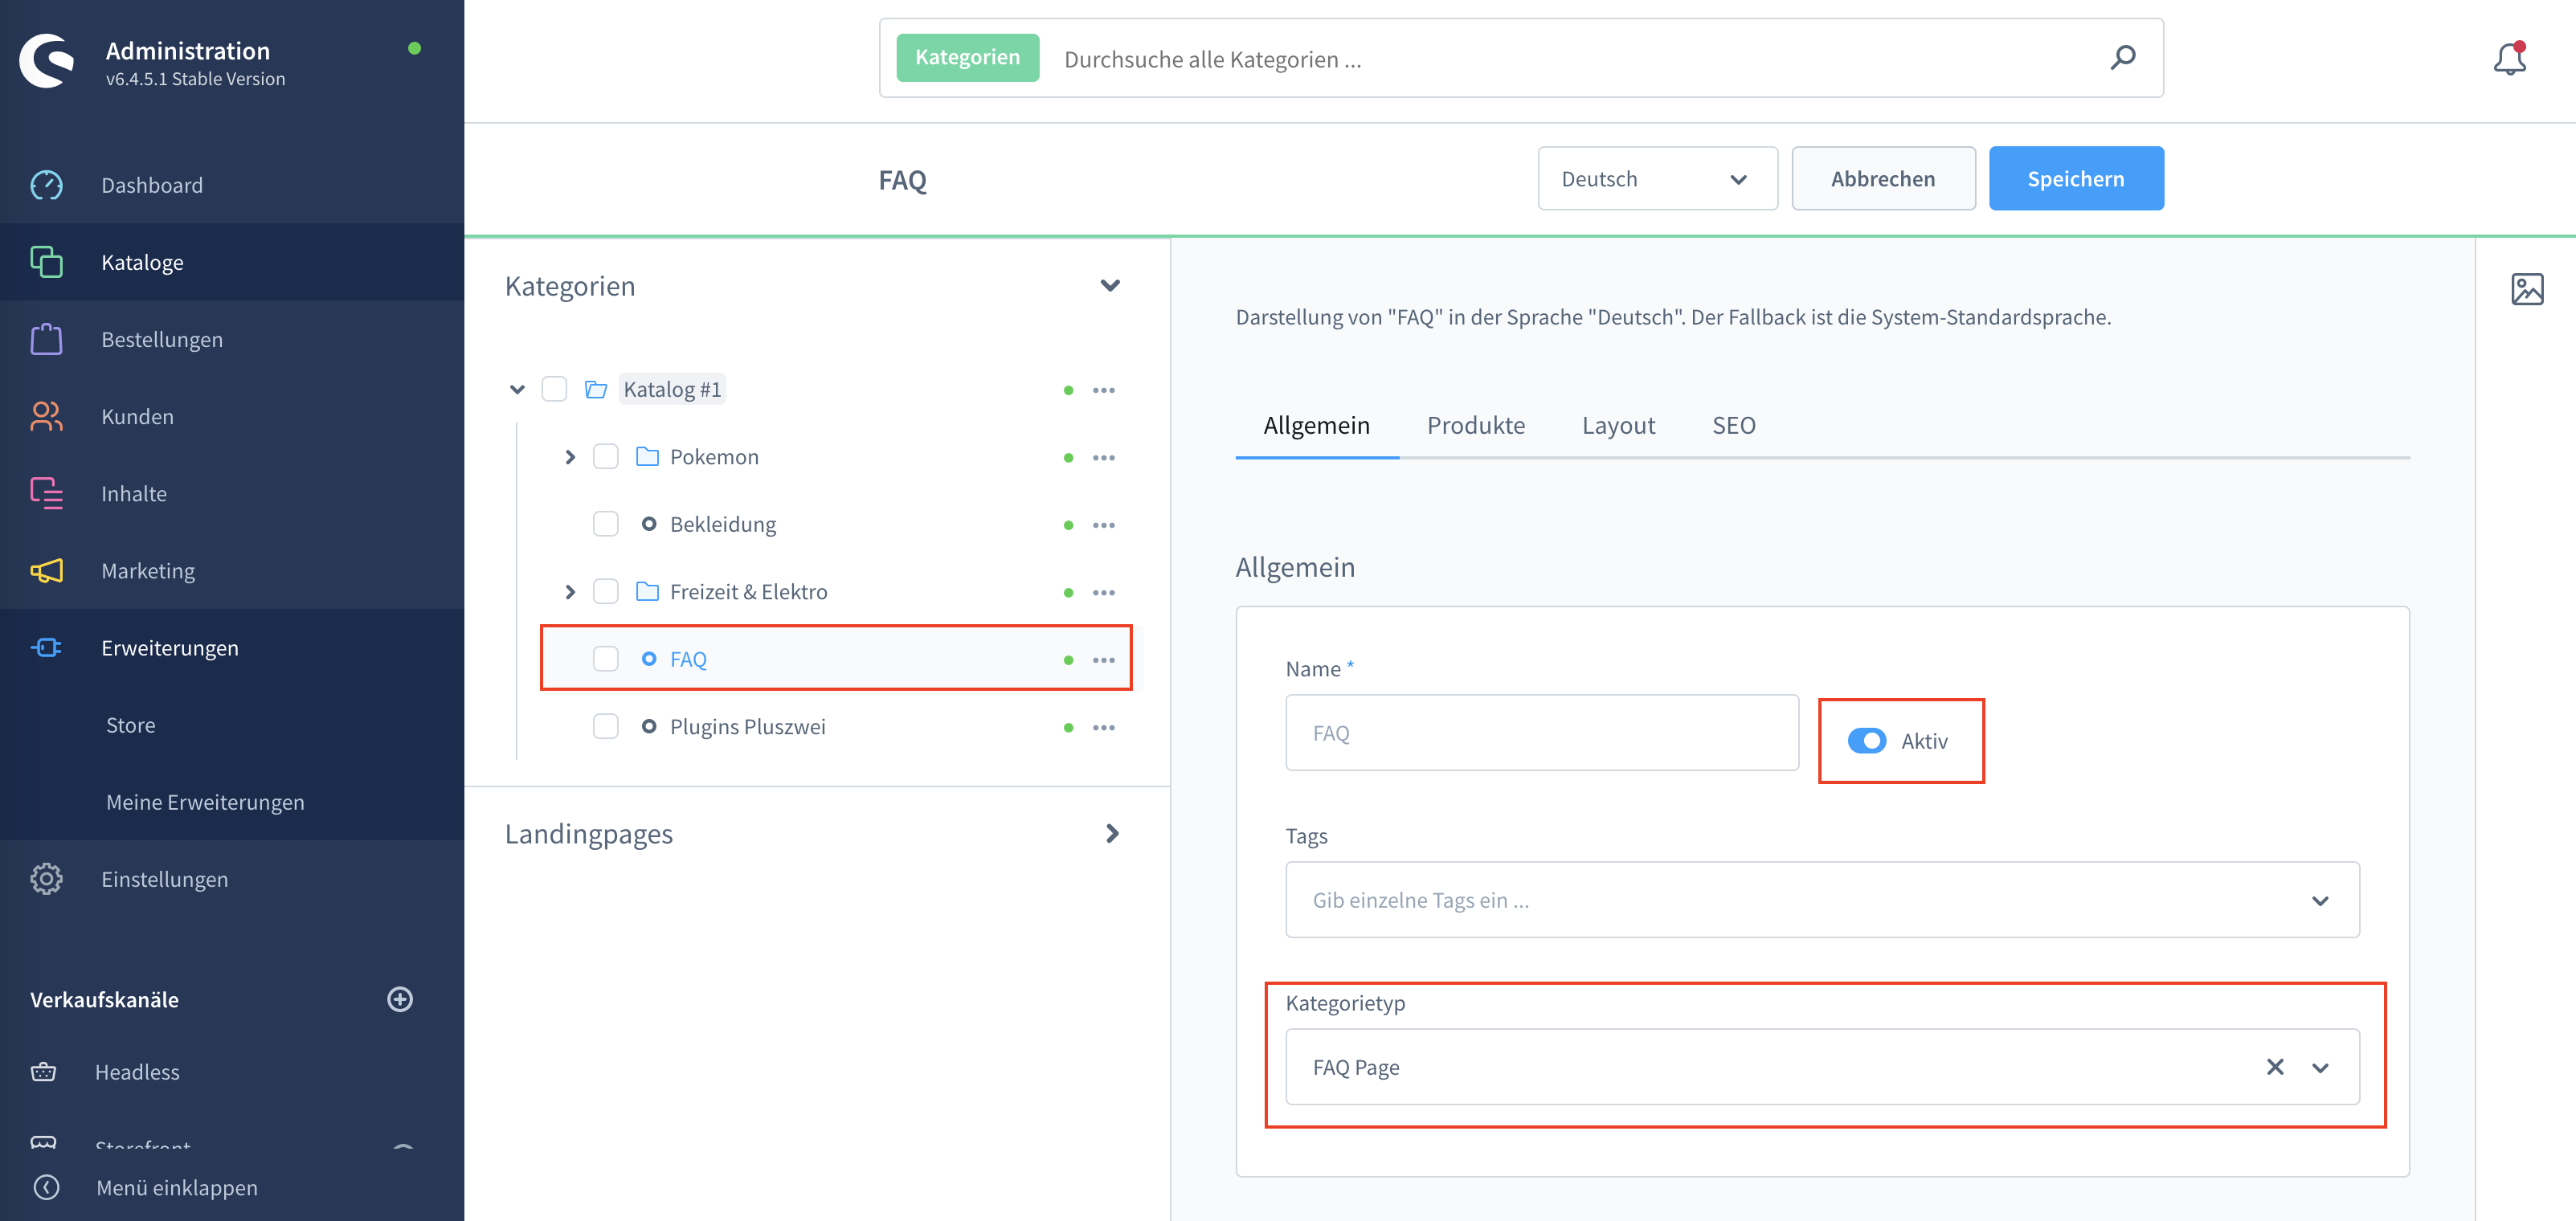Check the Bekleidung checkbox
The width and height of the screenshot is (2576, 1221).
click(605, 524)
